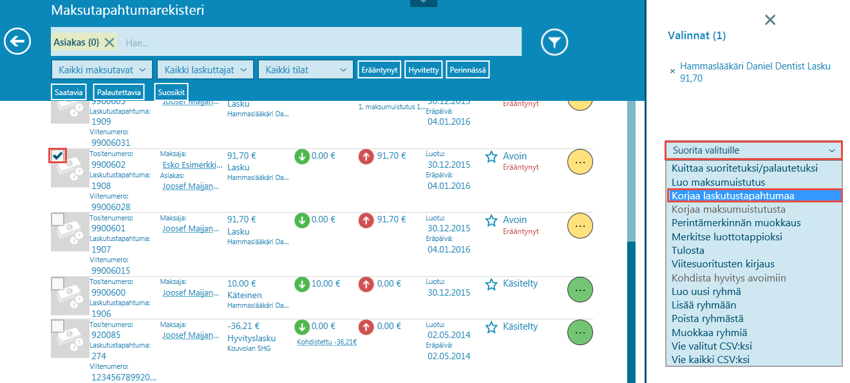This screenshot has height=383, width=850.
Task: Select Merkitse luottotappioksi menu entry
Action: (x=727, y=236)
